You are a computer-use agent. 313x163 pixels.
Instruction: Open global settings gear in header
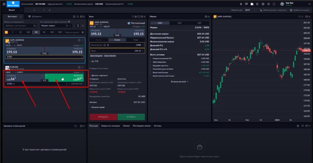click(268, 4)
